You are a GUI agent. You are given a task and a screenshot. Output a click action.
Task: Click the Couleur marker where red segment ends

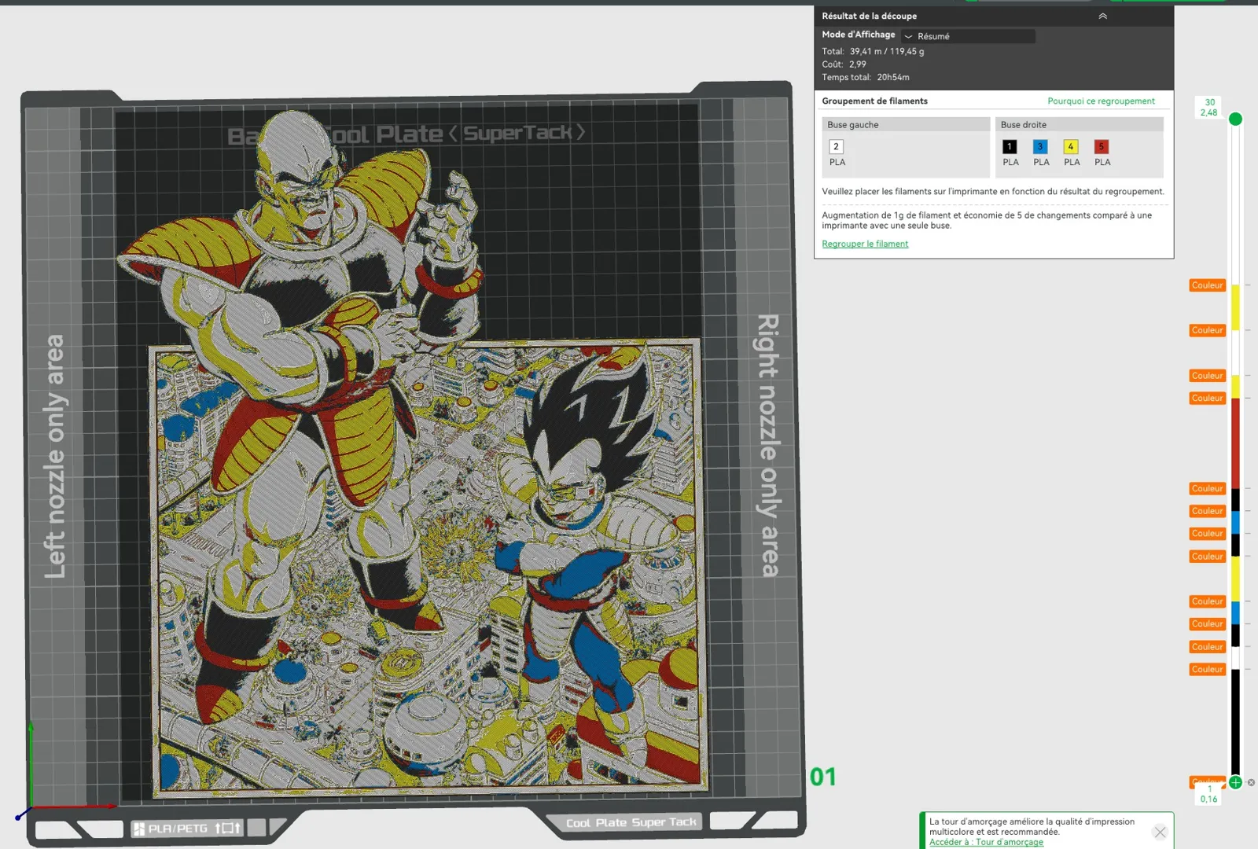tap(1207, 398)
